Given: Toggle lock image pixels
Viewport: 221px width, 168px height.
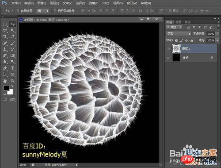Looking at the screenshot, I should tap(182, 40).
